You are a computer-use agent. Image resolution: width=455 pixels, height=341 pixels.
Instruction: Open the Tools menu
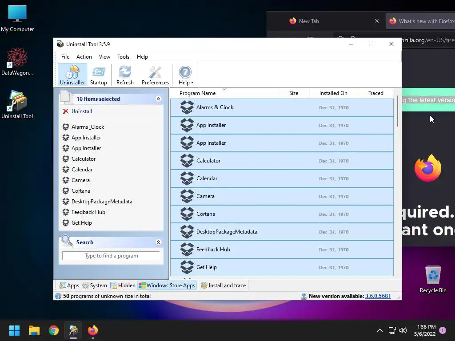(124, 57)
